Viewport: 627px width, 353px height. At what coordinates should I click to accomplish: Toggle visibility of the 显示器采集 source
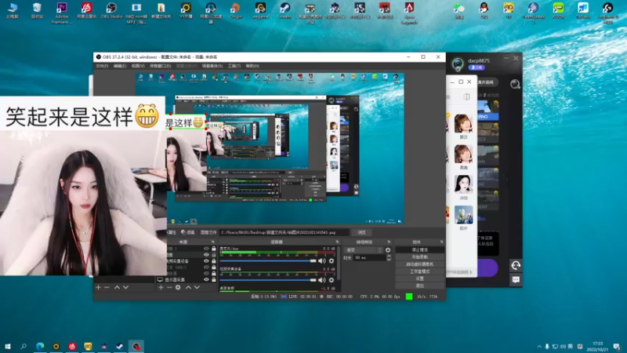[206, 280]
